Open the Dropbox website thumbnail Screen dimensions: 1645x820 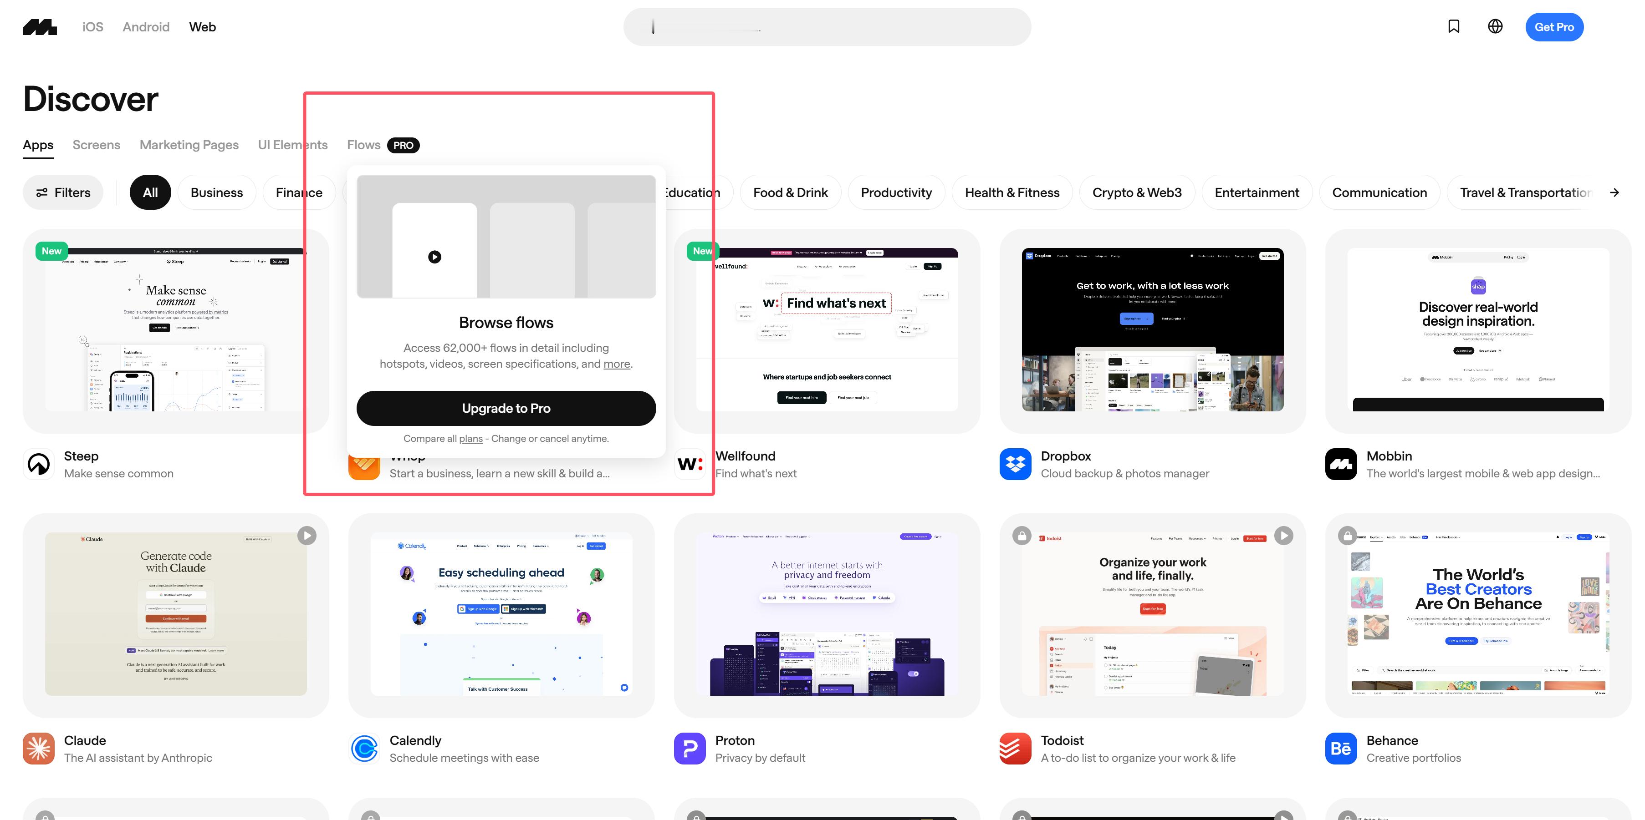tap(1153, 330)
